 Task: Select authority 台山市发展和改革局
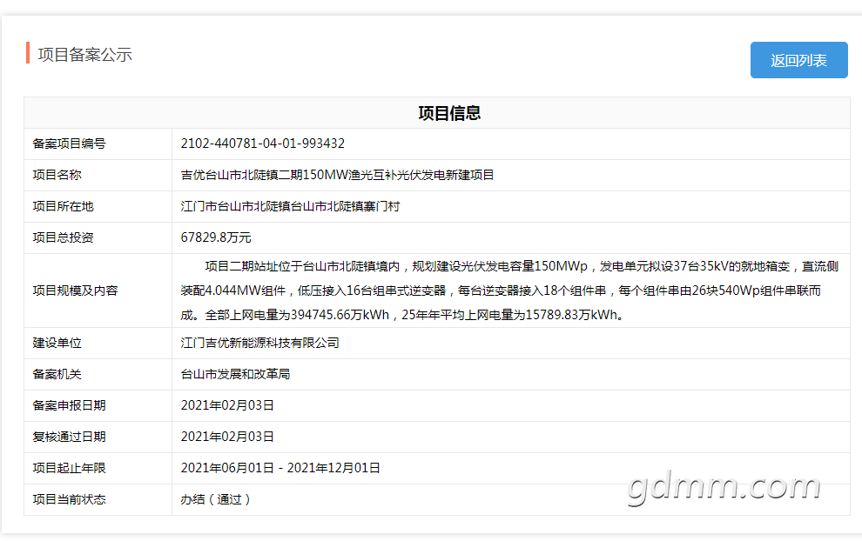point(235,375)
